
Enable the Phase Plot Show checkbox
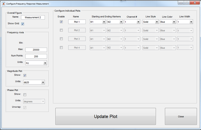point(25,95)
